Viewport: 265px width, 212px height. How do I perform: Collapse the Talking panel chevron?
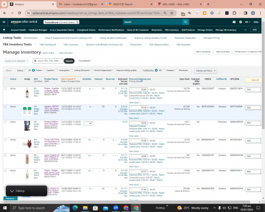coord(12,191)
